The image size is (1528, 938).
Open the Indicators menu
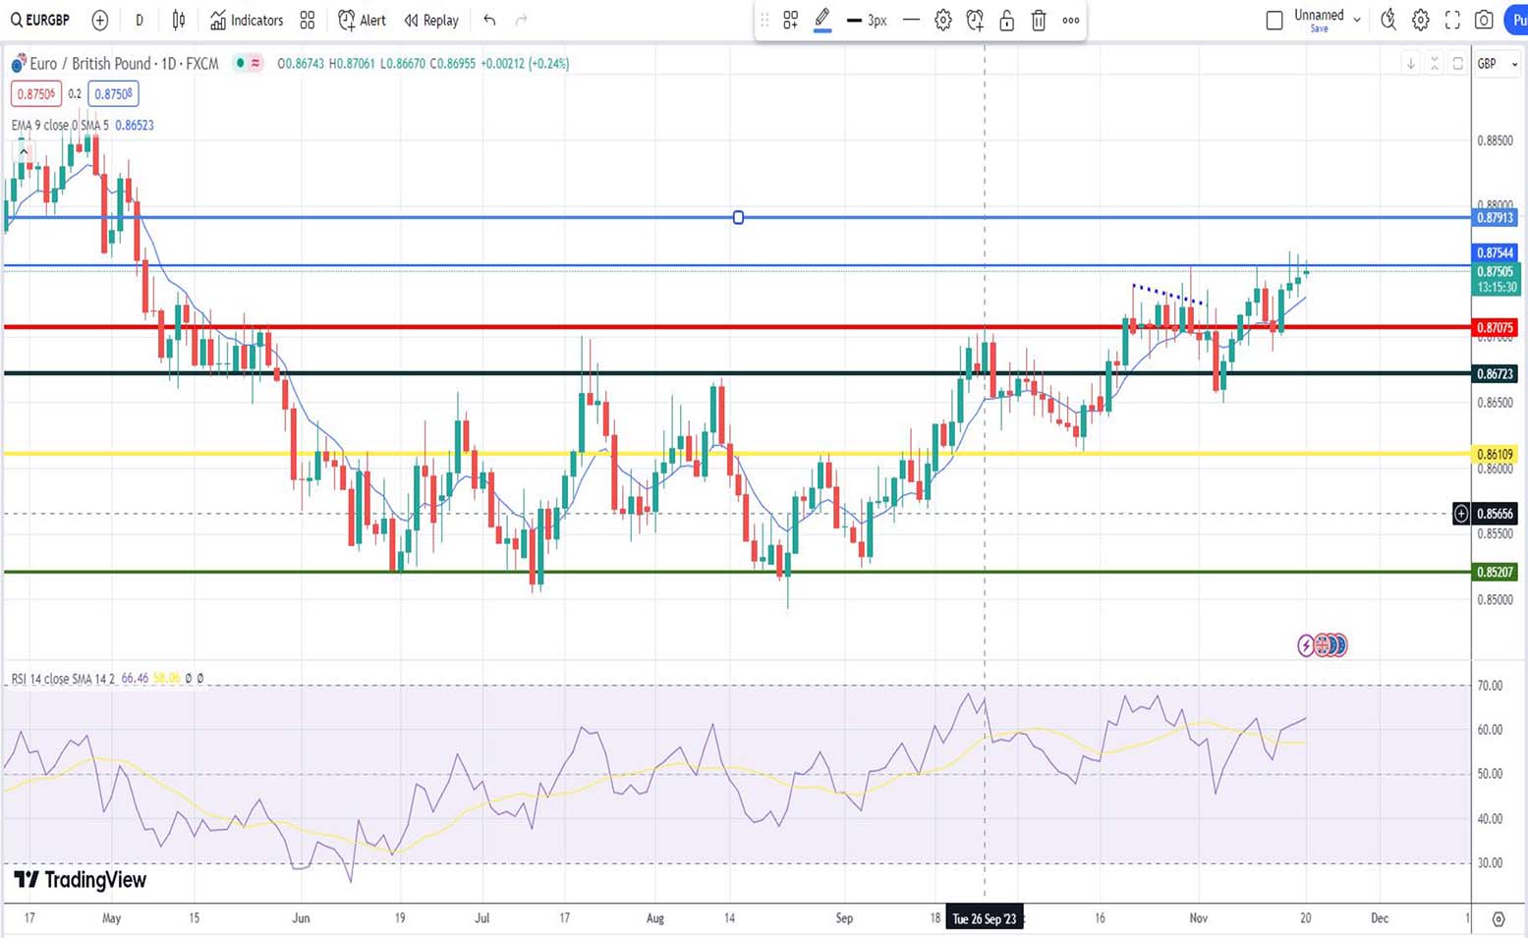pos(247,20)
